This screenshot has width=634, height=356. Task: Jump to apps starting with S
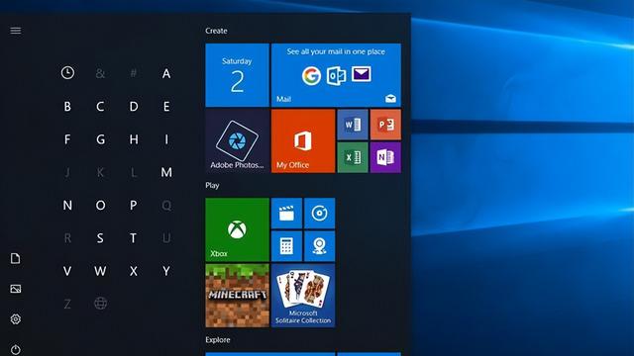click(x=100, y=238)
